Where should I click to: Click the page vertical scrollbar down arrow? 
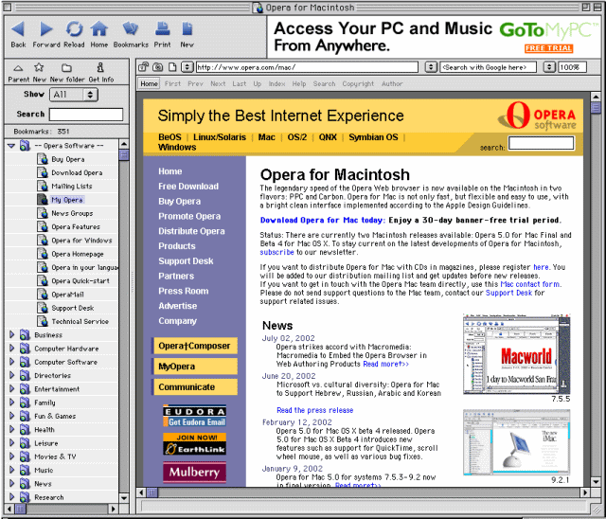point(596,481)
